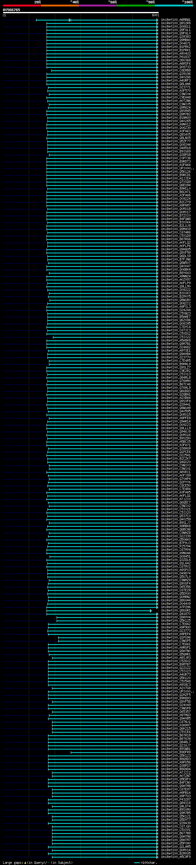Pick hit label UniRef100_Q8GUR1
This screenshot has height=865, width=196.
tap(175, 610)
